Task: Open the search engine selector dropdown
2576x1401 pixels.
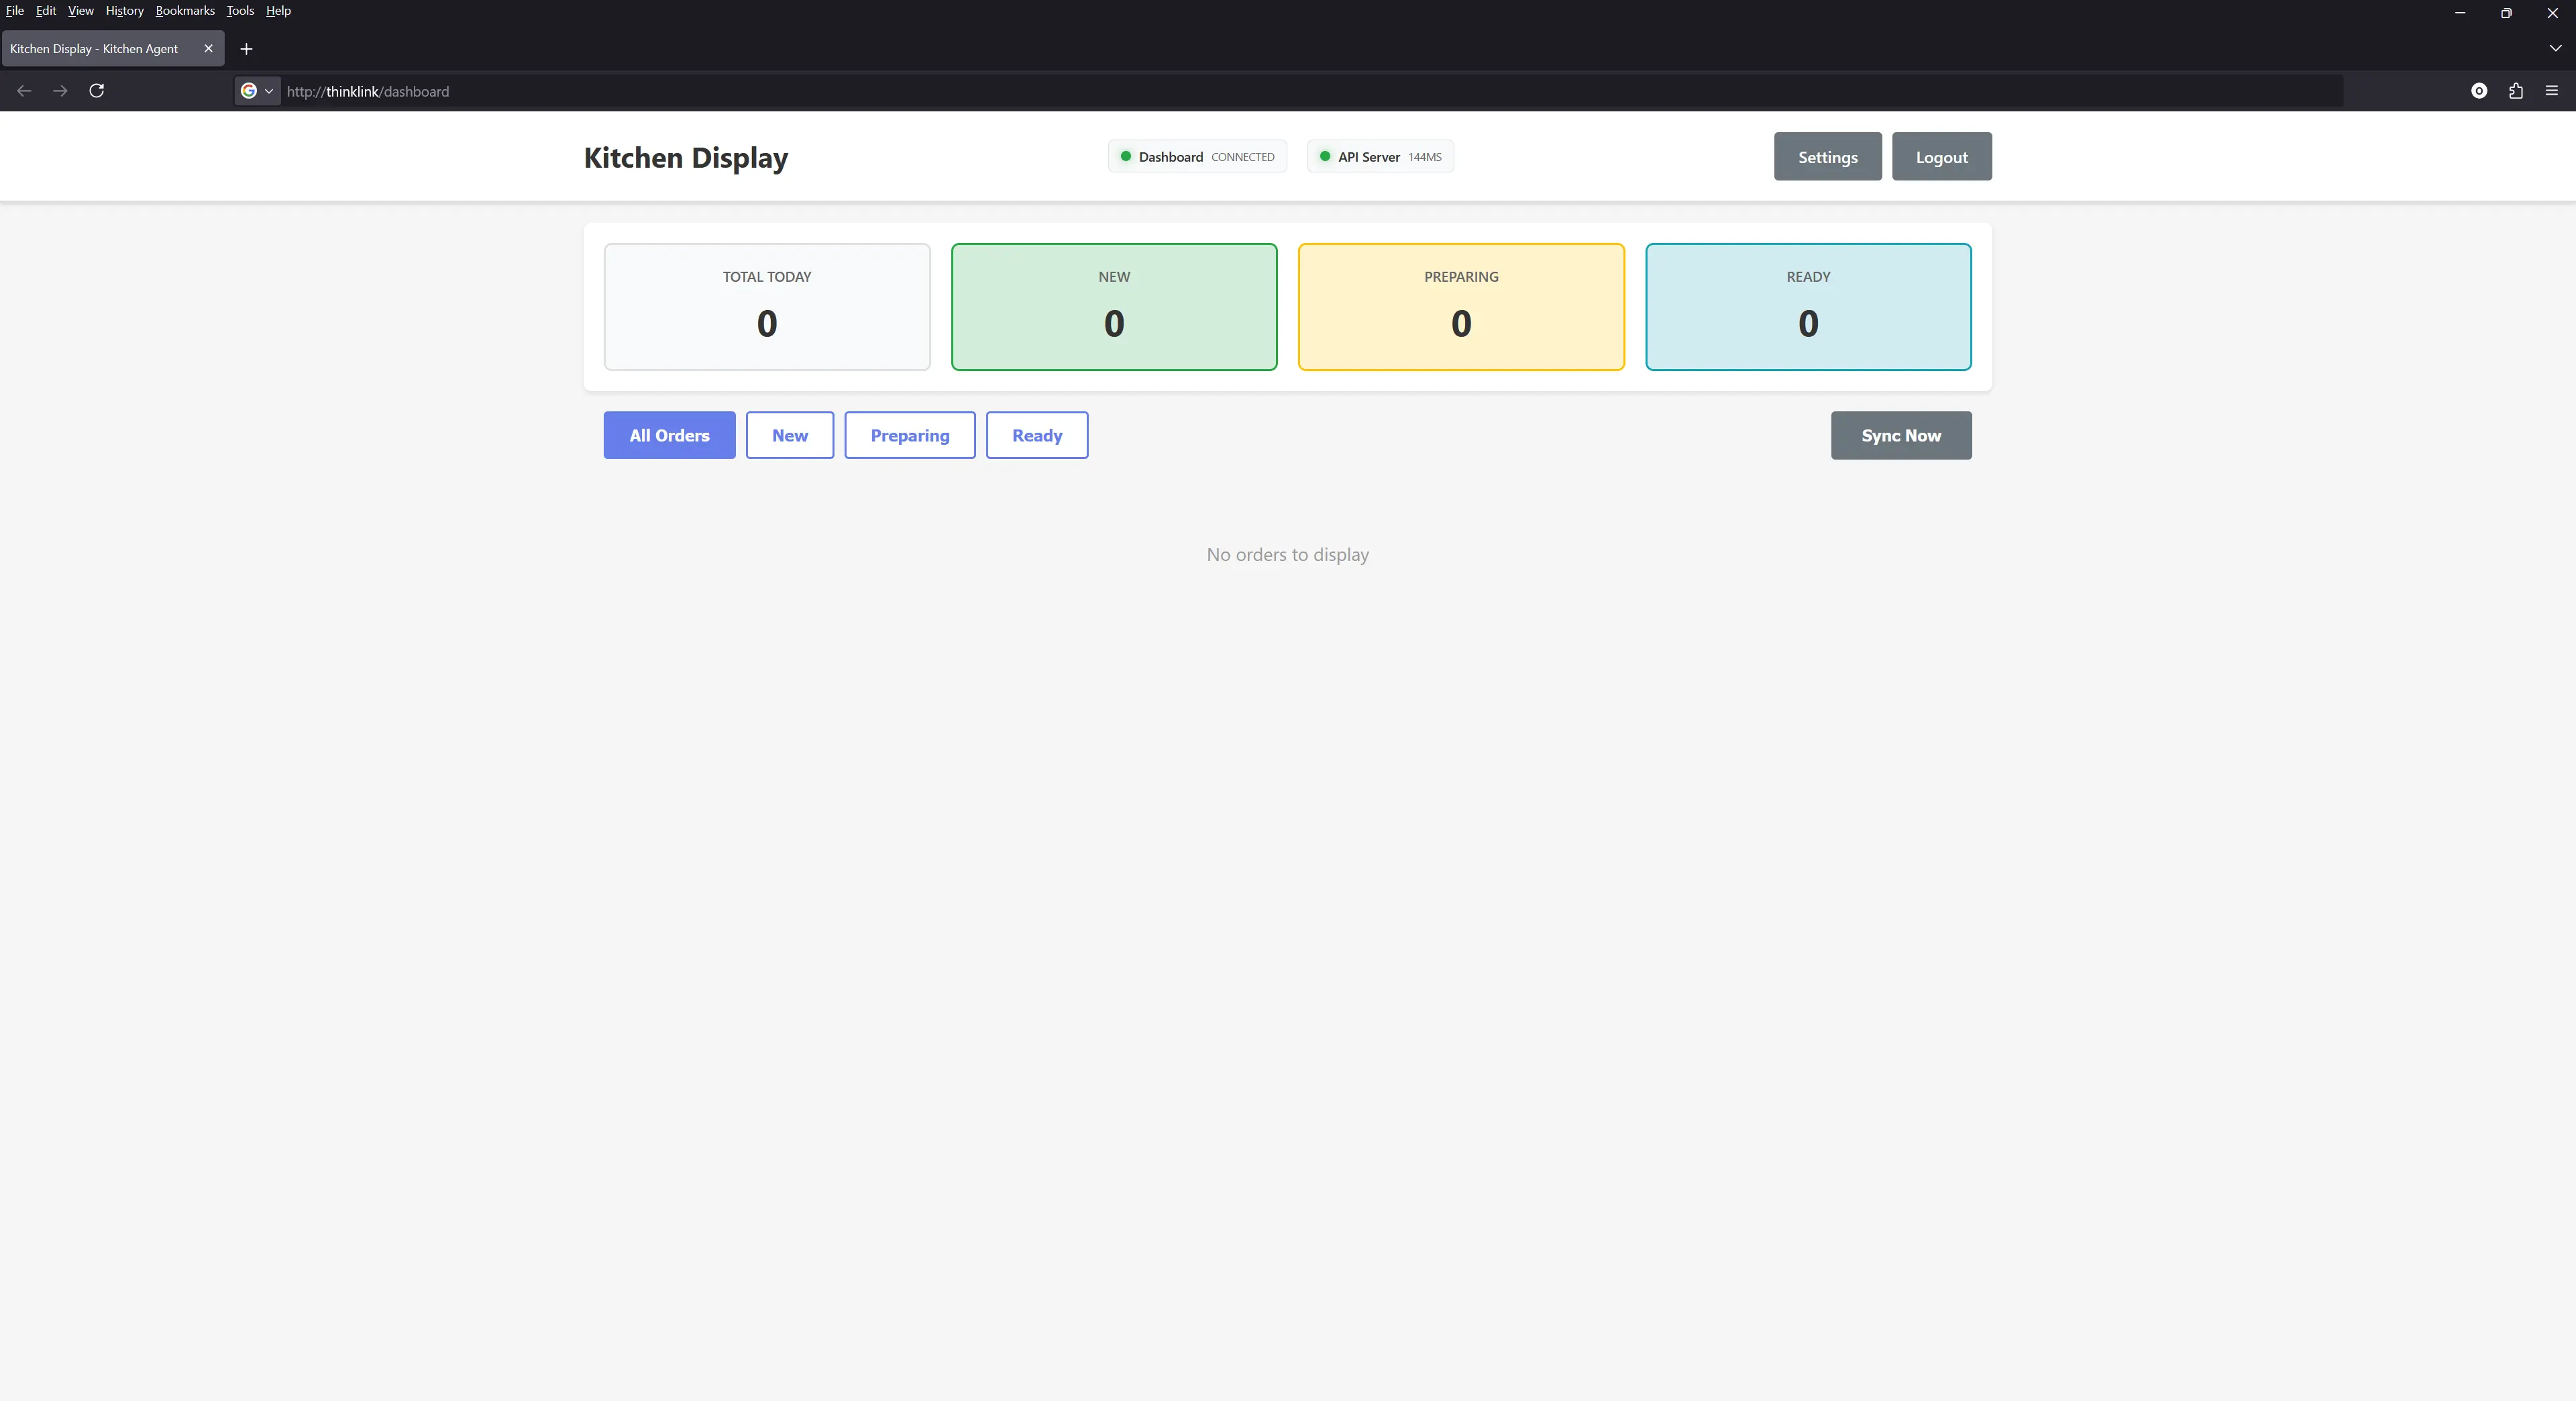Action: pos(257,91)
